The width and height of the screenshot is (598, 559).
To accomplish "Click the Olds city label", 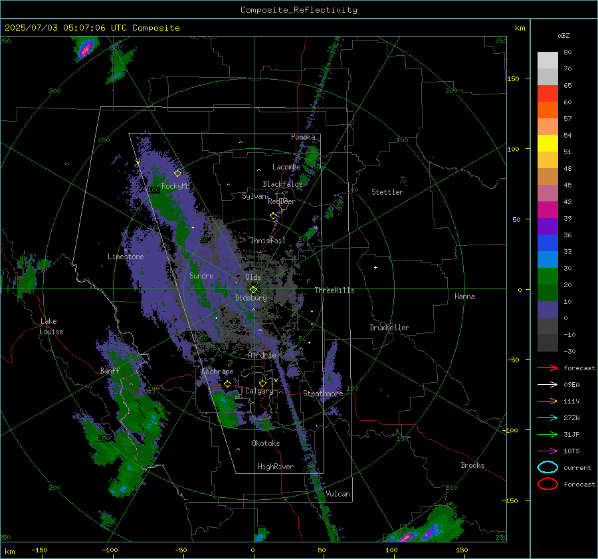I will pos(253,277).
